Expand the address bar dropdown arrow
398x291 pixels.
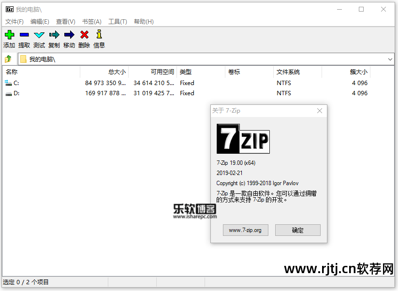tap(390, 59)
